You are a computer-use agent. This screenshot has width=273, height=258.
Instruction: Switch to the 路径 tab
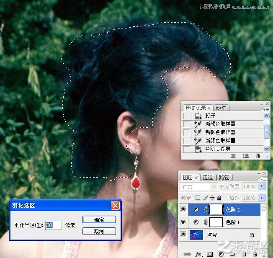[224, 178]
